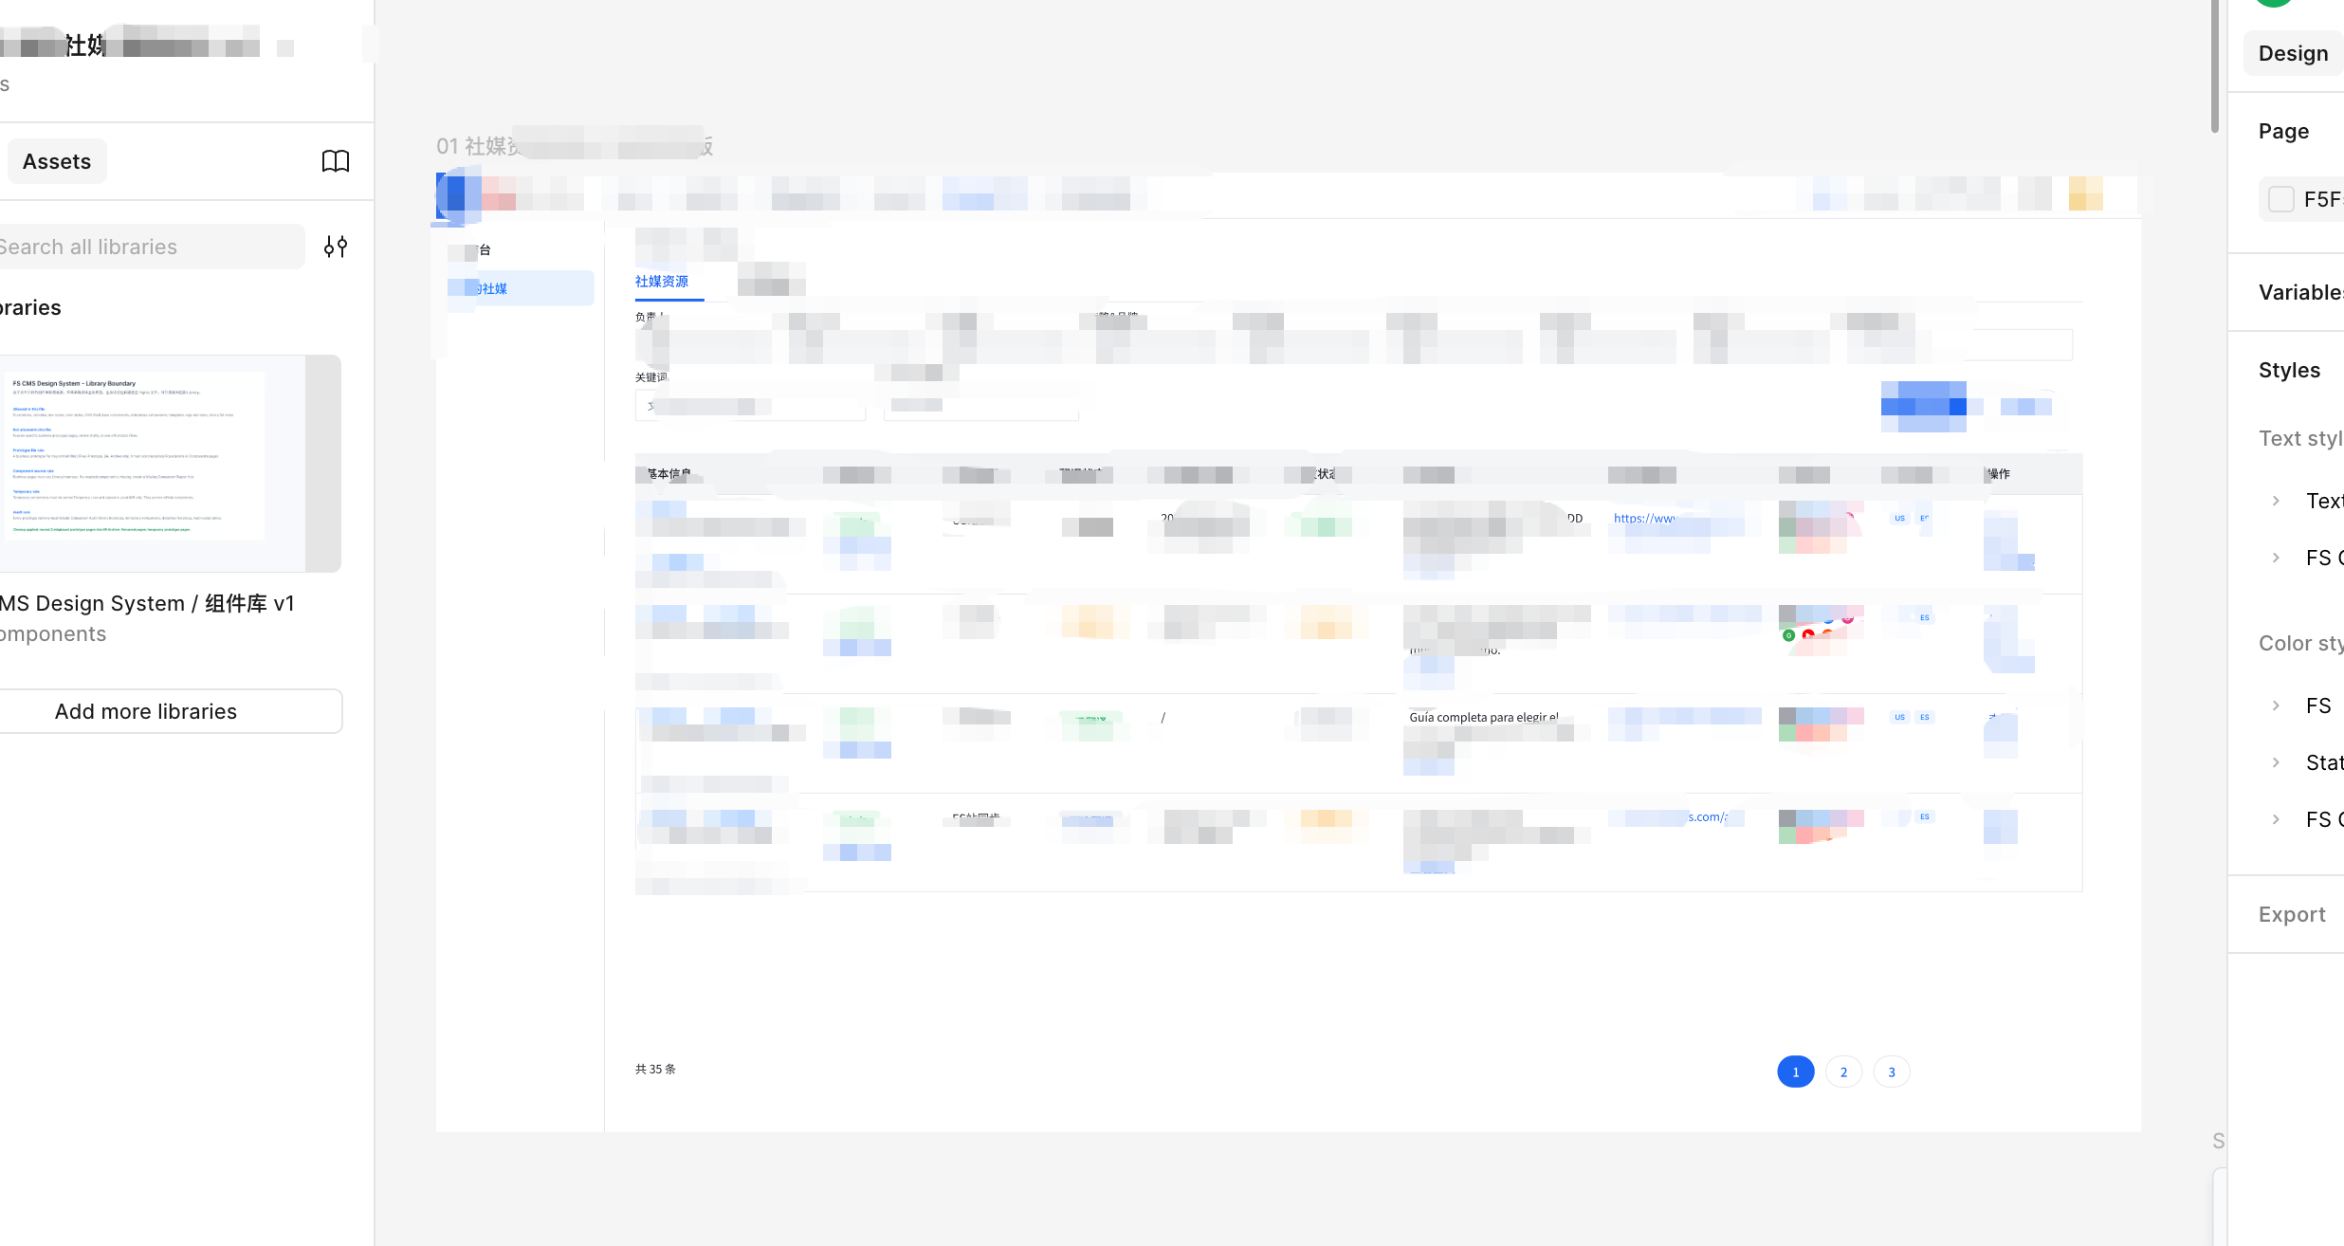Open the CMS Design System library thumbnail
This screenshot has height=1246, width=2344.
[169, 464]
